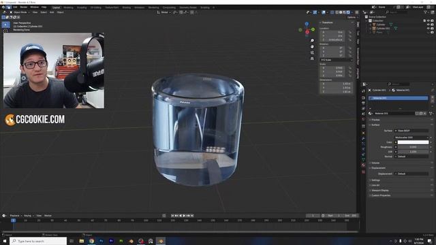Open the viewport Object menu
The width and height of the screenshot is (436, 245).
pos(61,12)
